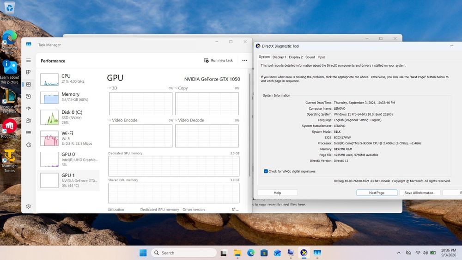462x260 pixels.
Task: Switch to Input tab
Action: pos(321,57)
